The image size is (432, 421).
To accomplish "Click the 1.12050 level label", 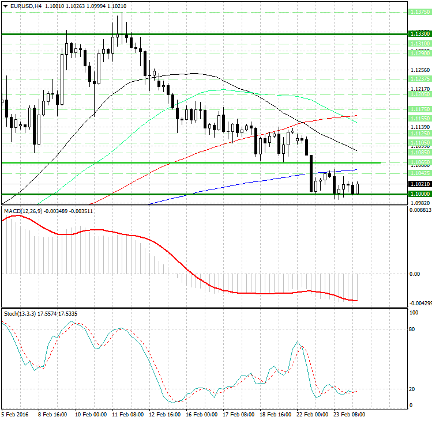I will [420, 94].
